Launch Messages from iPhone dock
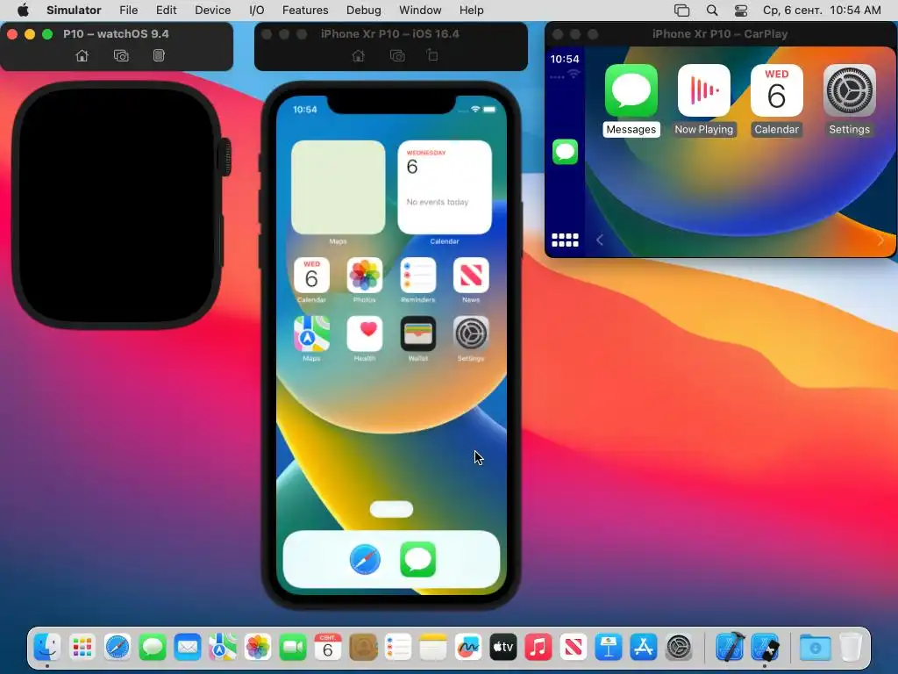The height and width of the screenshot is (674, 898). pyautogui.click(x=417, y=559)
